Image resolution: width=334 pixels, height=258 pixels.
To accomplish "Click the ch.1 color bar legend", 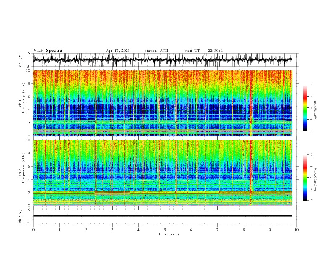I will (305, 108).
